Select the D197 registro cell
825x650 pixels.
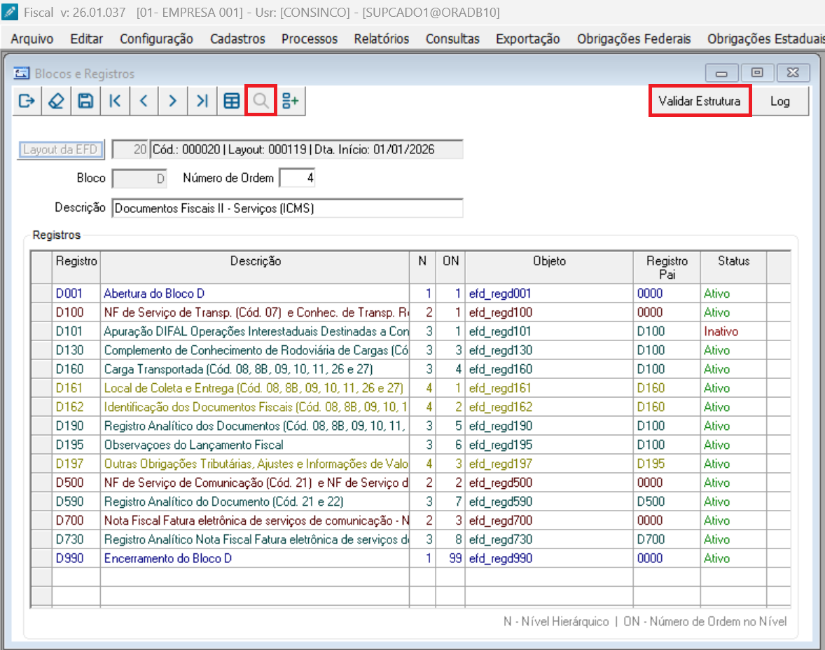point(76,464)
